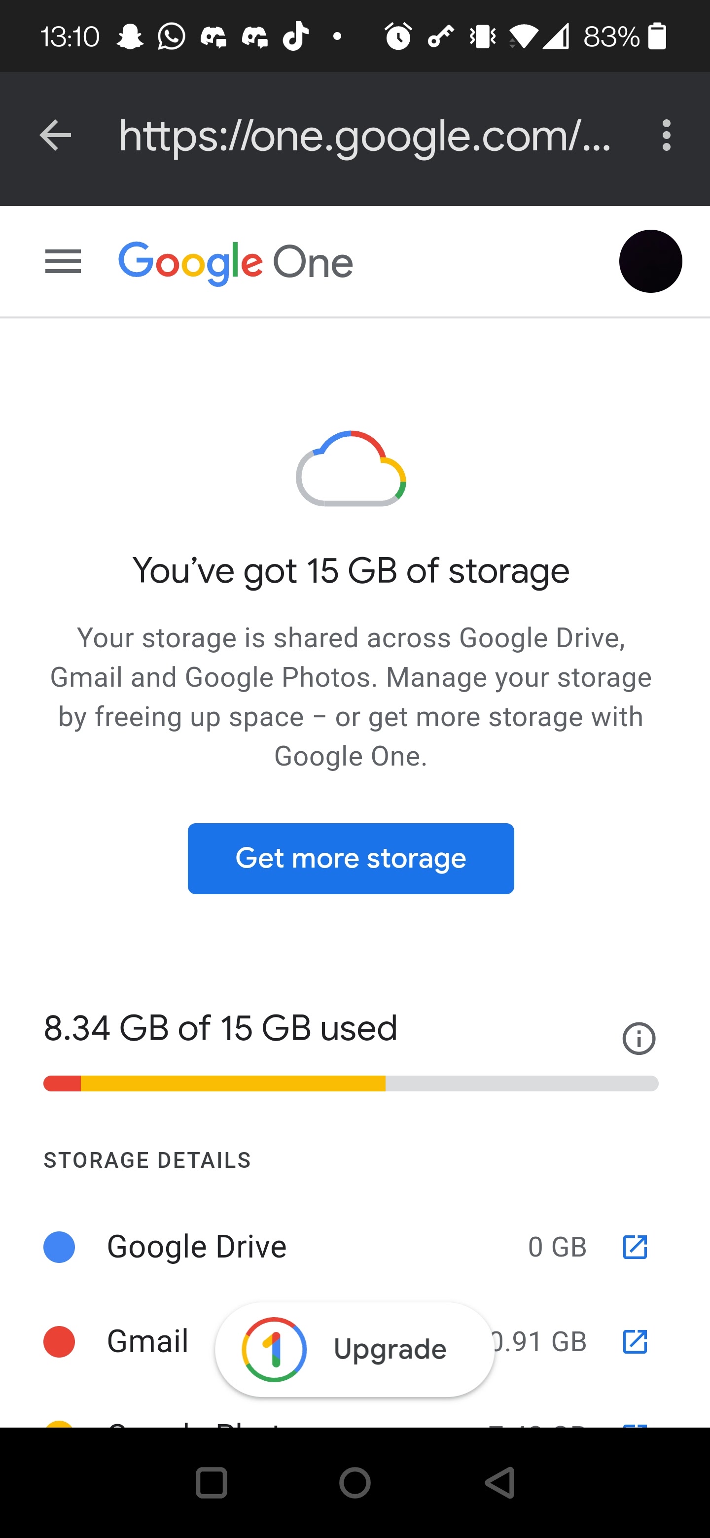Screen dimensions: 710x1538
Task: Tap the storage usage progress bar
Action: (351, 1083)
